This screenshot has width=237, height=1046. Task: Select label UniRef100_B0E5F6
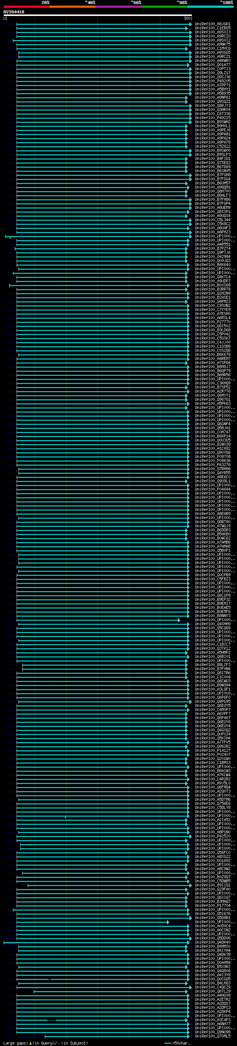[x=212, y=611]
